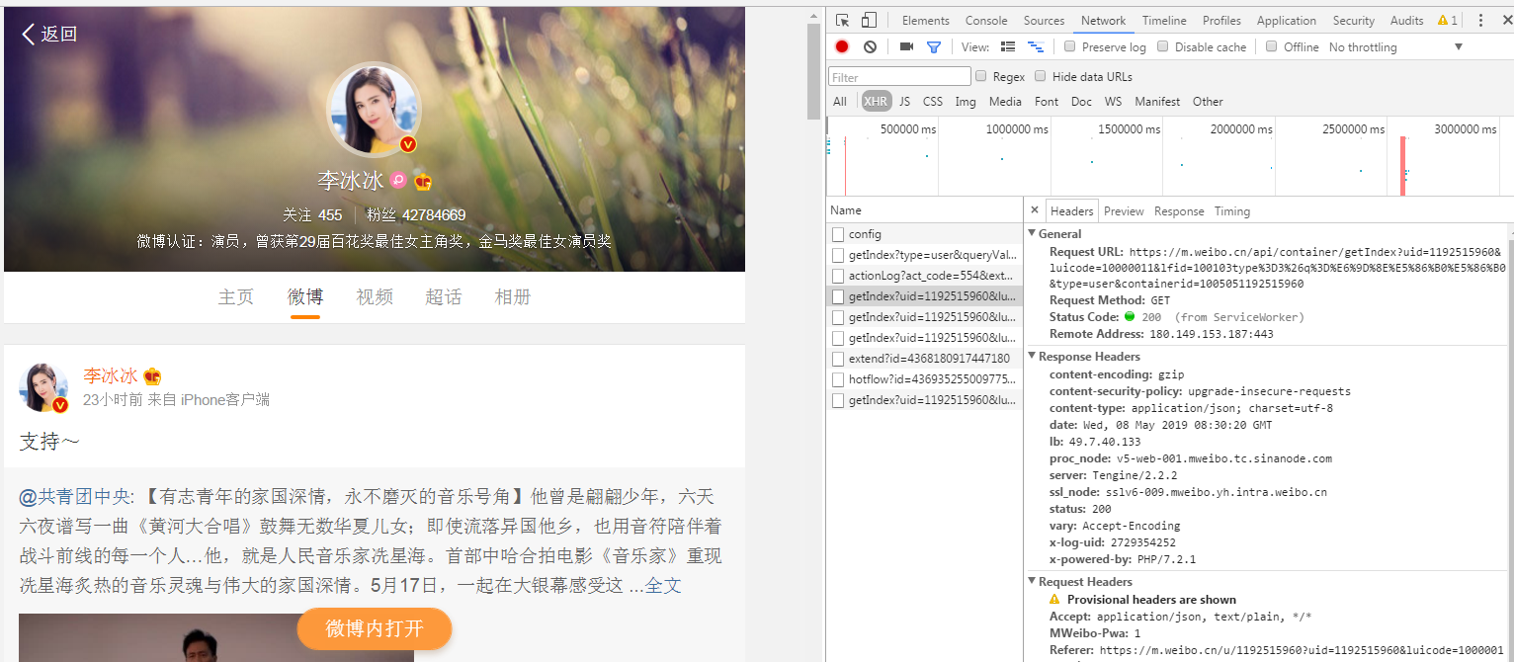The height and width of the screenshot is (662, 1514).
Task: Click the file icon of the config request
Action: [838, 234]
